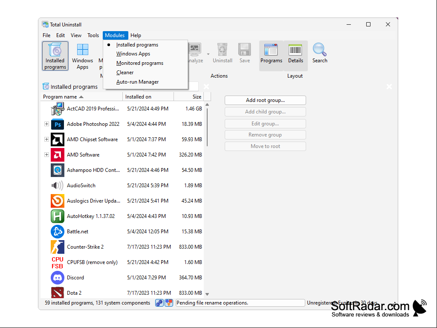Click the Discord icon
Image resolution: width=437 pixels, height=328 pixels.
[x=58, y=278]
